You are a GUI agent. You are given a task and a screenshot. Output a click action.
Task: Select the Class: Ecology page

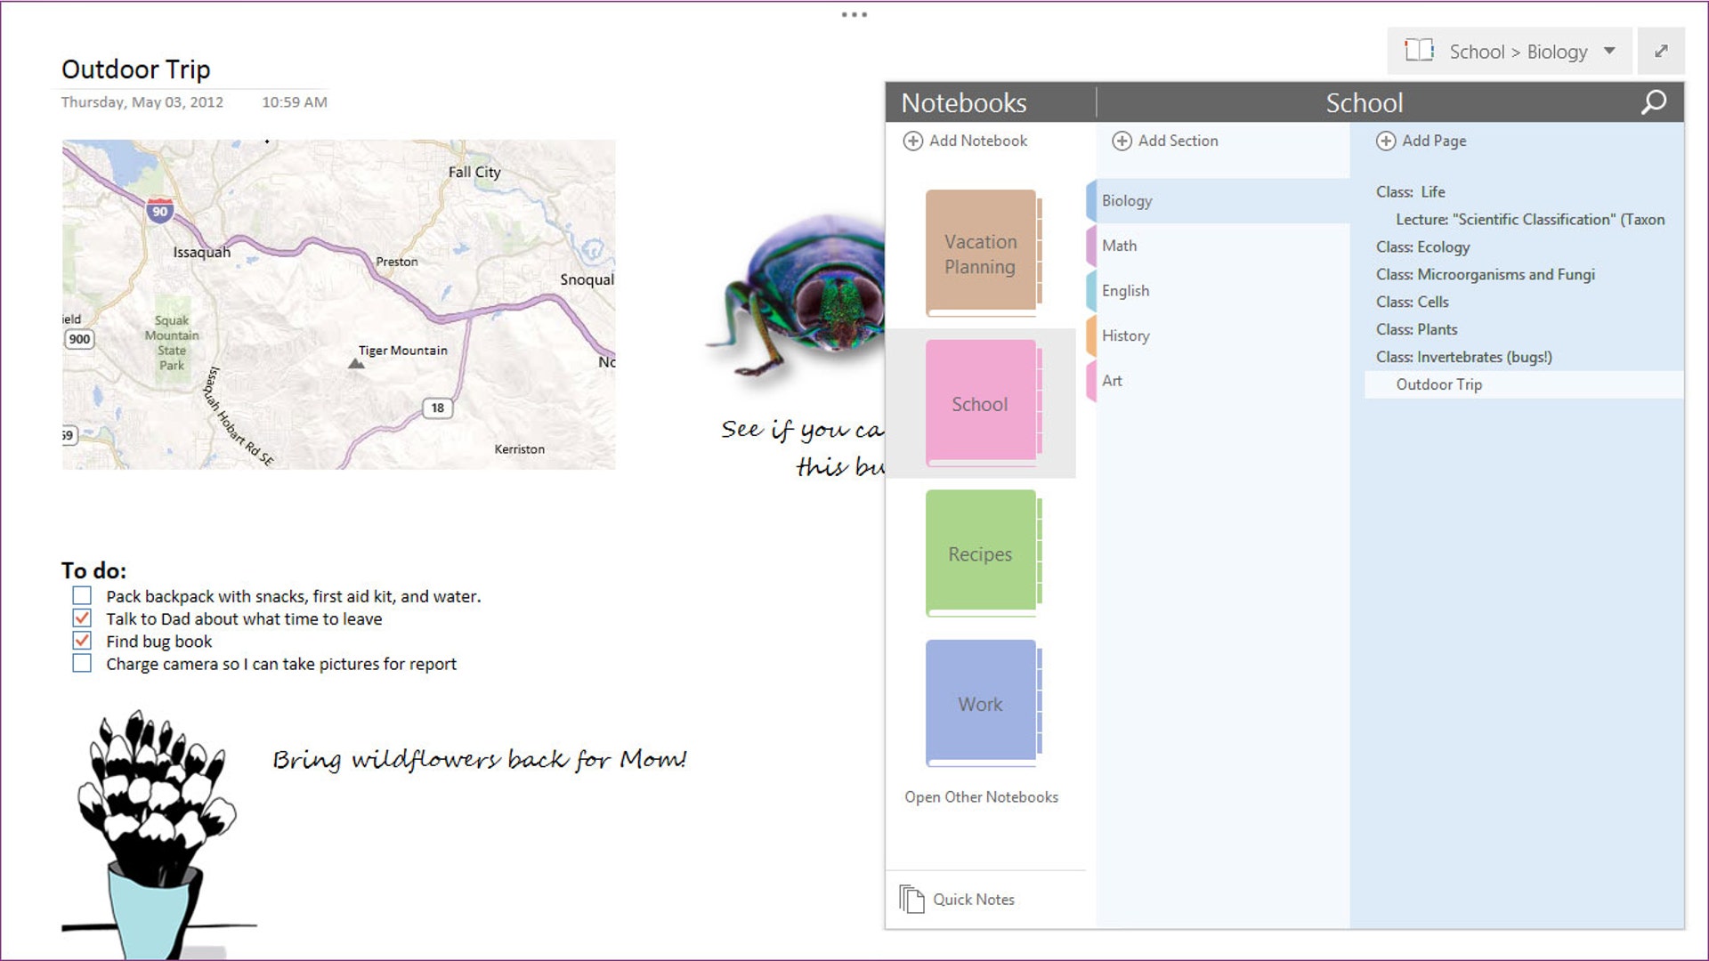[x=1422, y=246]
